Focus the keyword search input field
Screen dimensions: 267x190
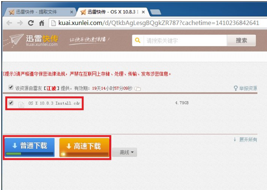pos(185,40)
